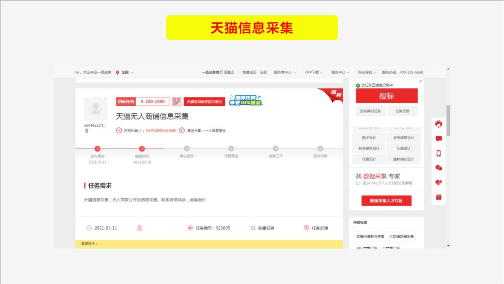Screen dimensions: 504x284
Task: Open the 消息 messages link
Action: pyautogui.click(x=263, y=73)
